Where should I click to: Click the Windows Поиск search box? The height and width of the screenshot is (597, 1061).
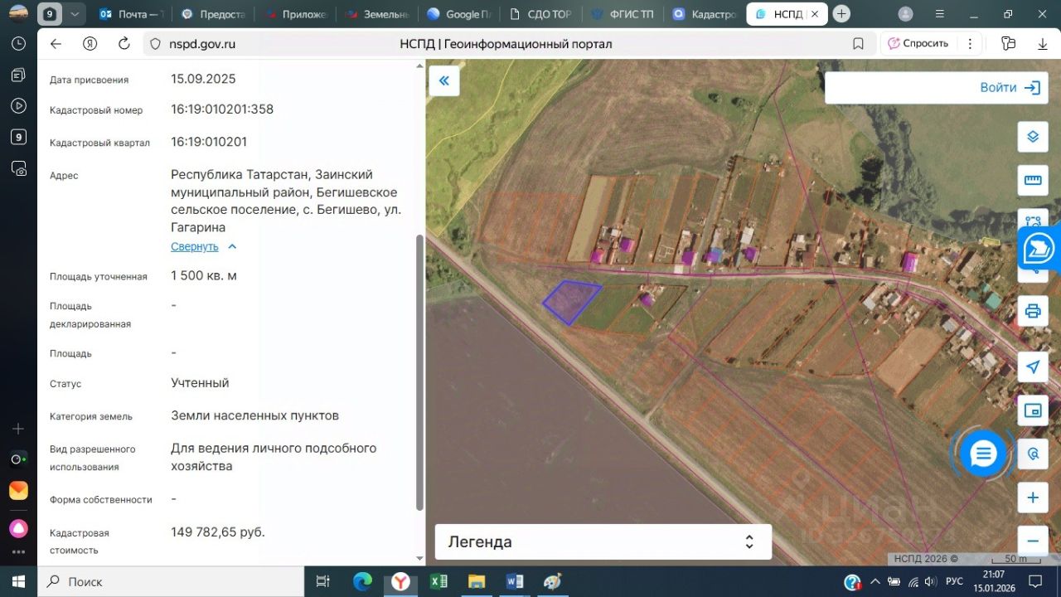[x=171, y=581]
